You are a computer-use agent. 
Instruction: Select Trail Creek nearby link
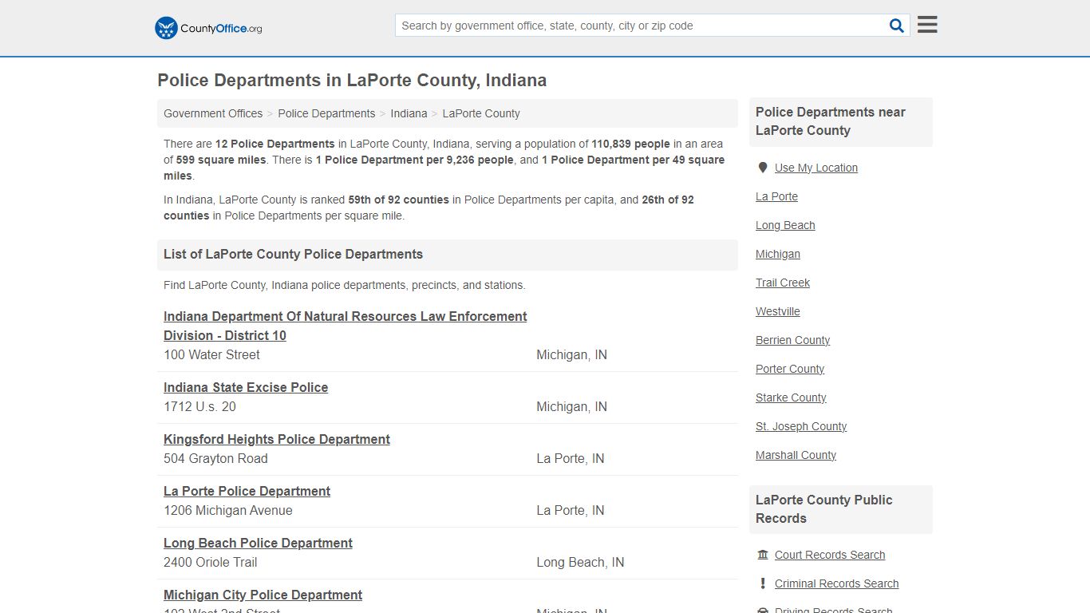pos(783,283)
